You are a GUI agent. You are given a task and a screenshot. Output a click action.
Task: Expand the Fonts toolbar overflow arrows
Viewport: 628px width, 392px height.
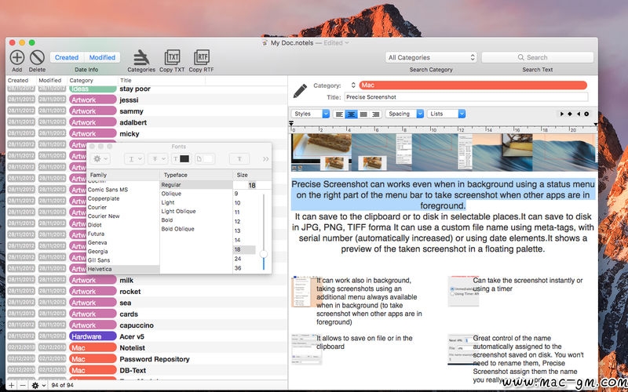(x=265, y=159)
